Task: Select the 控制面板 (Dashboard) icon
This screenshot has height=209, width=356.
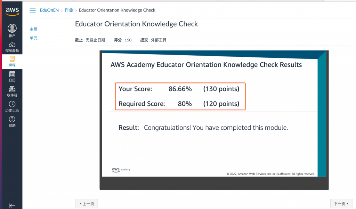Action: point(12,46)
